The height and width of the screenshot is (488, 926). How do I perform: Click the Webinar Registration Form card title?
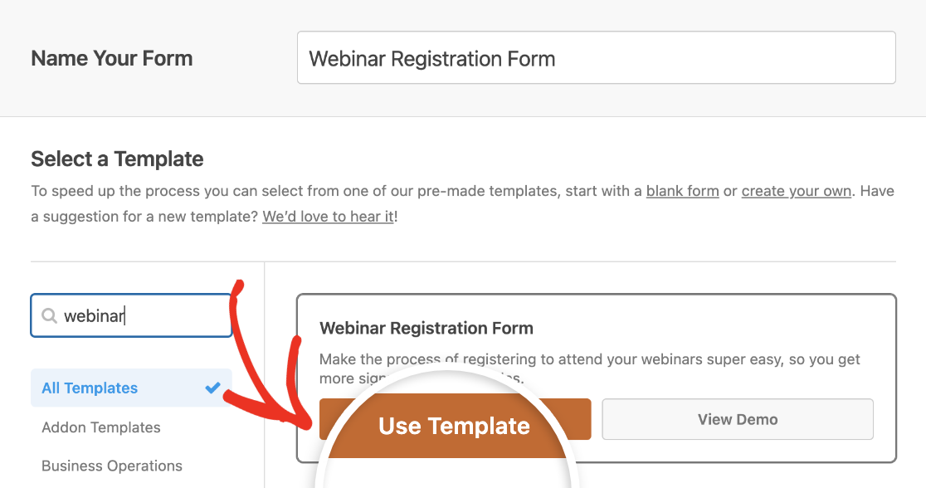[x=426, y=328]
